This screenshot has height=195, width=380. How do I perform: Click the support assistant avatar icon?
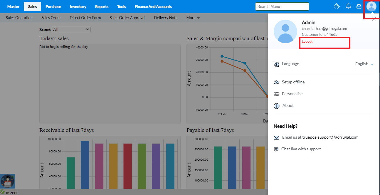click(x=7, y=181)
